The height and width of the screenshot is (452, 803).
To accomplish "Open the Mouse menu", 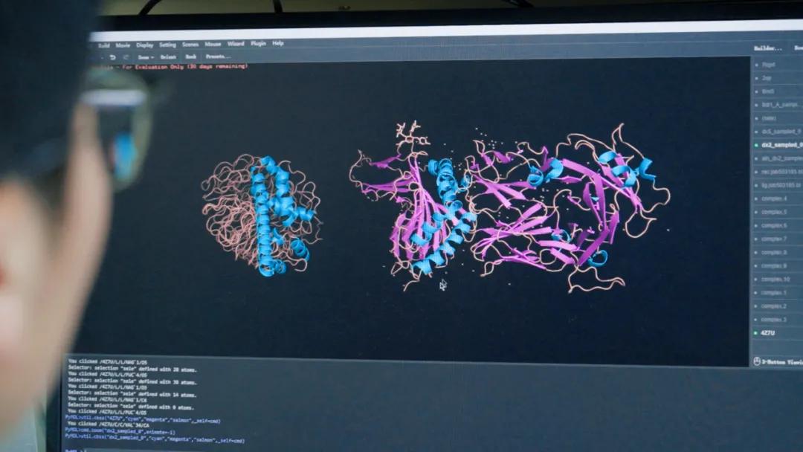I will pyautogui.click(x=213, y=45).
